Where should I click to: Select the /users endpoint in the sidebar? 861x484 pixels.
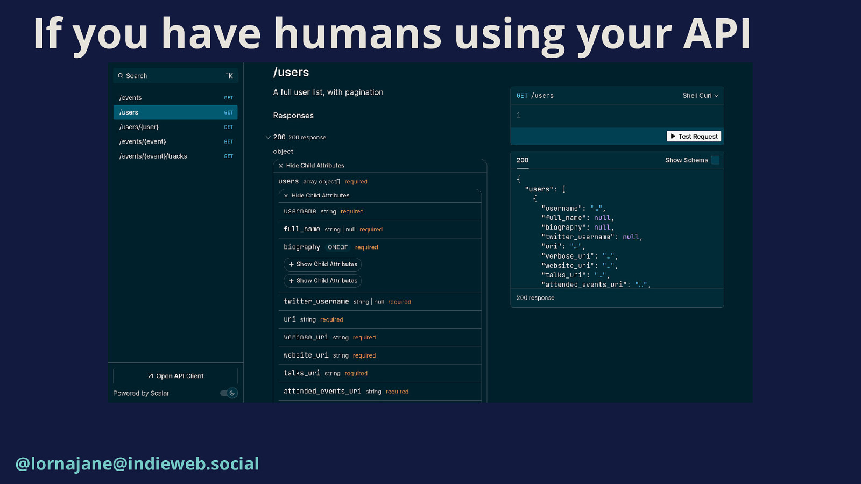(175, 112)
